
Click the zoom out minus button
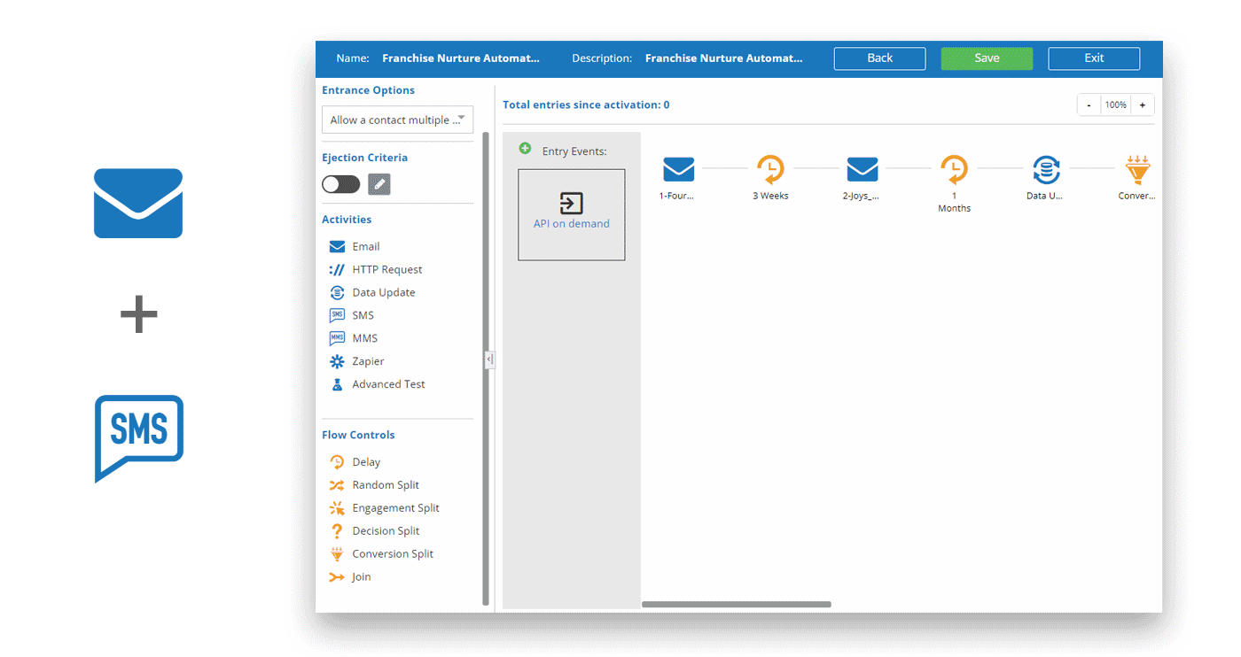[x=1089, y=105]
